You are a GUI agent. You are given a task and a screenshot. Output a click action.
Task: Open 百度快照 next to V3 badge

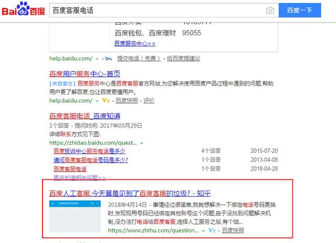pyautogui.click(x=127, y=100)
